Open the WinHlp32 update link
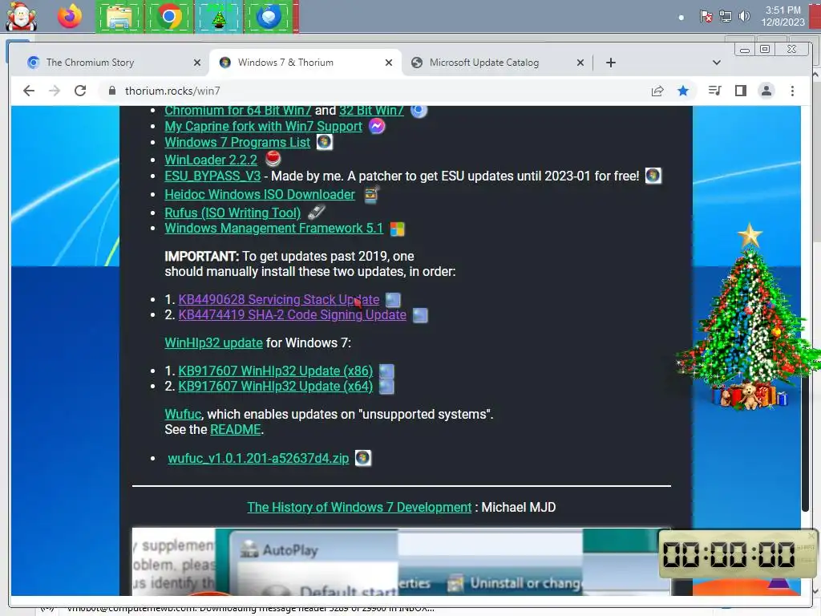Viewport: 821px width, 616px height. point(213,342)
